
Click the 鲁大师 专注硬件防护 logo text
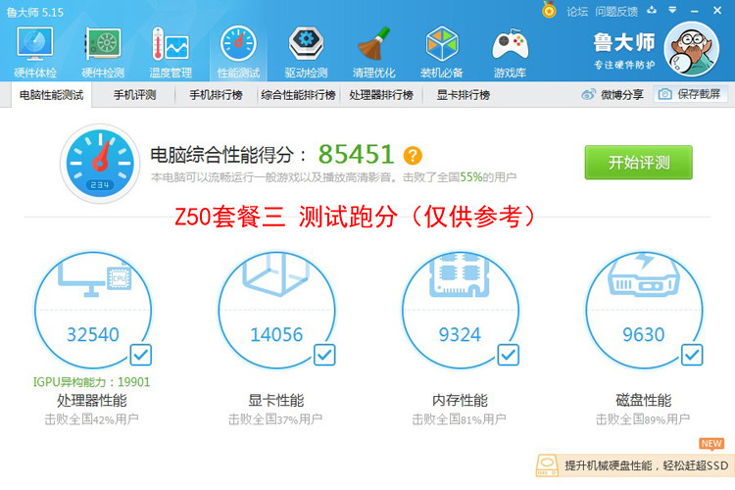[624, 51]
